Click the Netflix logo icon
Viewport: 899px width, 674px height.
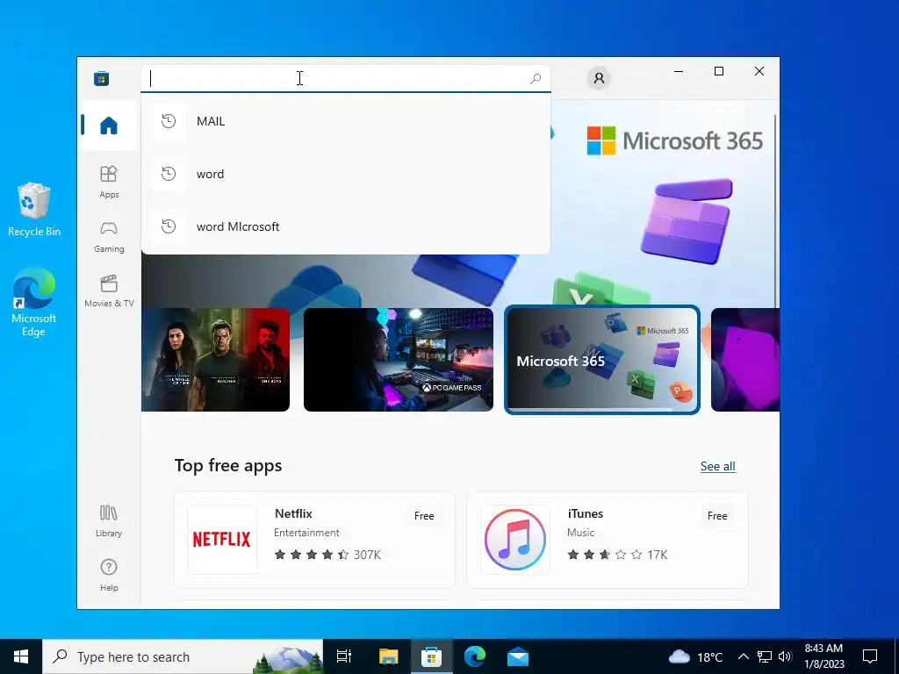pyautogui.click(x=222, y=540)
